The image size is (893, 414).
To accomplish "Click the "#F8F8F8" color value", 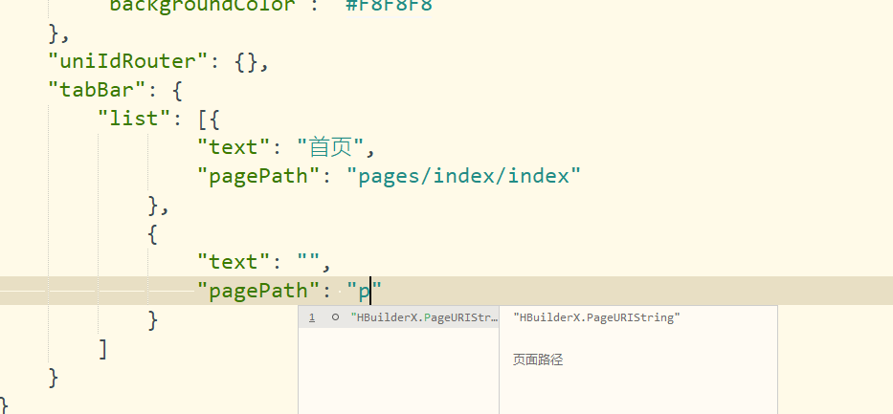I will tap(389, 7).
